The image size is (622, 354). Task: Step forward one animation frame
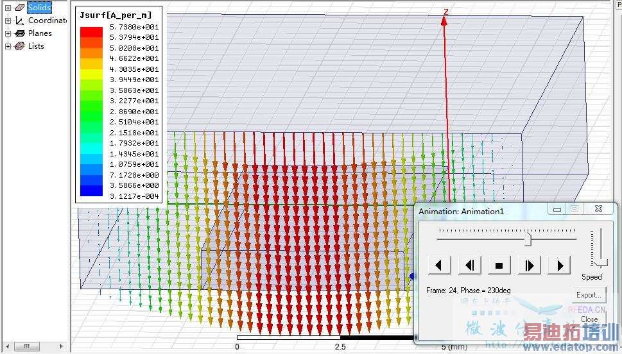coord(529,265)
